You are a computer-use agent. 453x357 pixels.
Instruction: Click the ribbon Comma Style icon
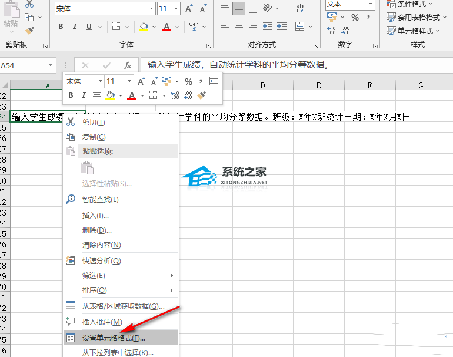click(x=368, y=17)
